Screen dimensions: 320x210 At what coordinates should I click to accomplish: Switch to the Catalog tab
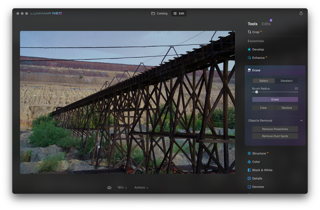point(159,14)
